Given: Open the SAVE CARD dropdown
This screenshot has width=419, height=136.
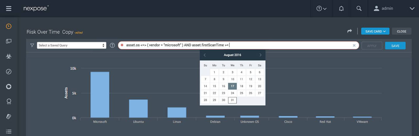Looking at the screenshot, I should pyautogui.click(x=375, y=31).
